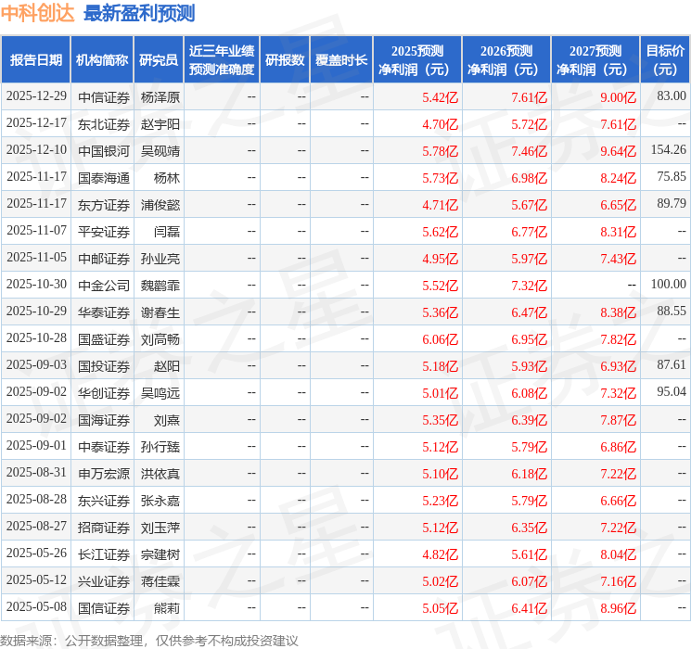Select target price 75.85
This screenshot has width=691, height=649.
click(672, 177)
